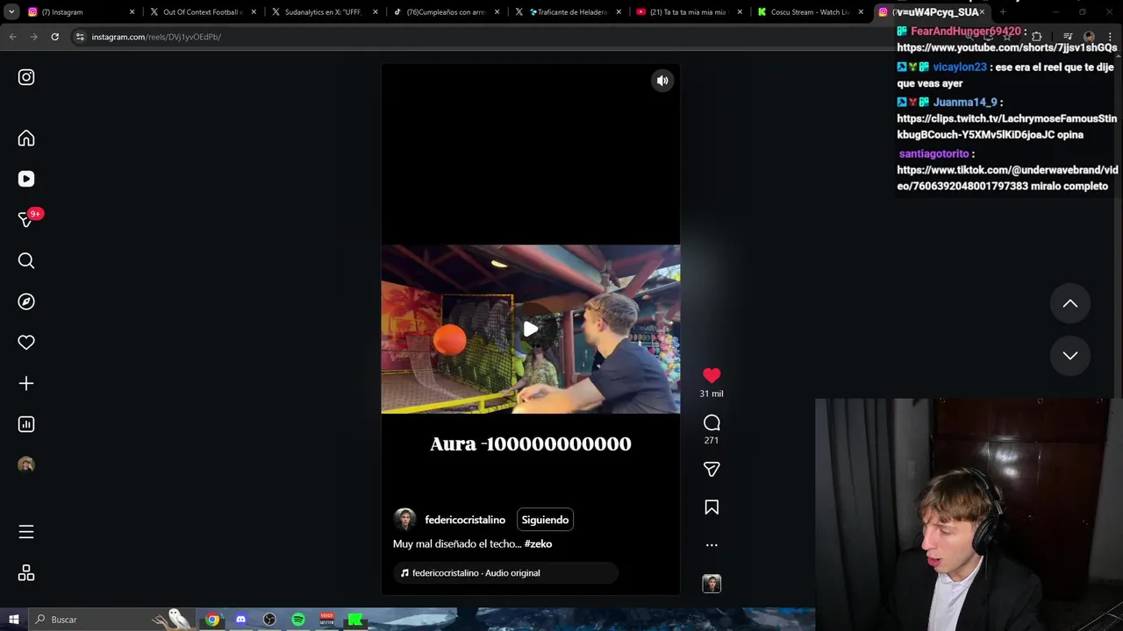Go back in browser history
This screenshot has height=631, width=1123.
tap(13, 37)
